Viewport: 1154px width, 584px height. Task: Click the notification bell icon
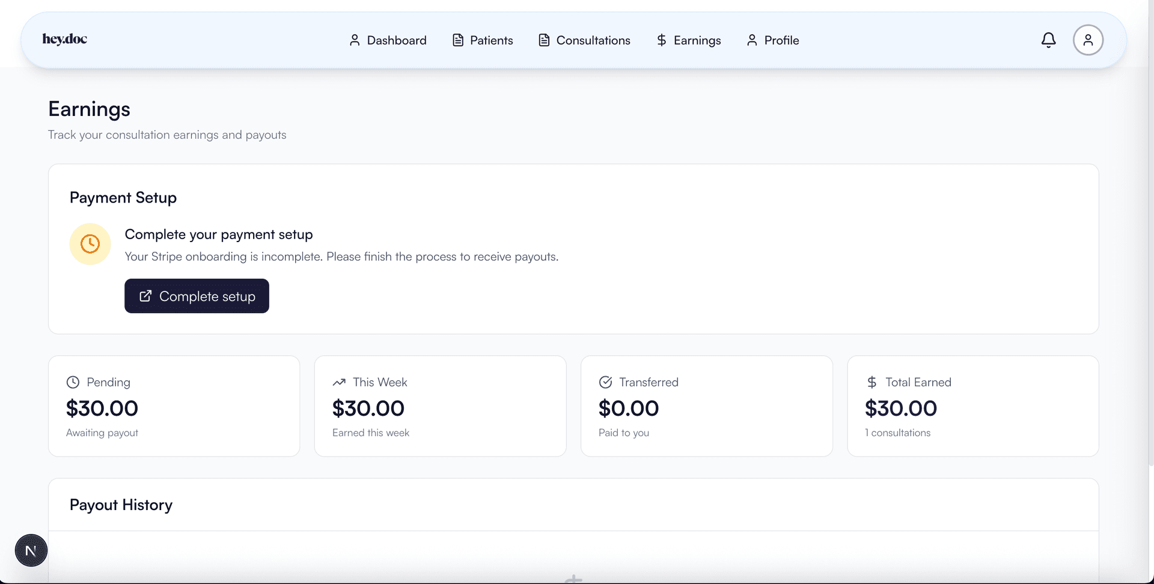(1048, 40)
